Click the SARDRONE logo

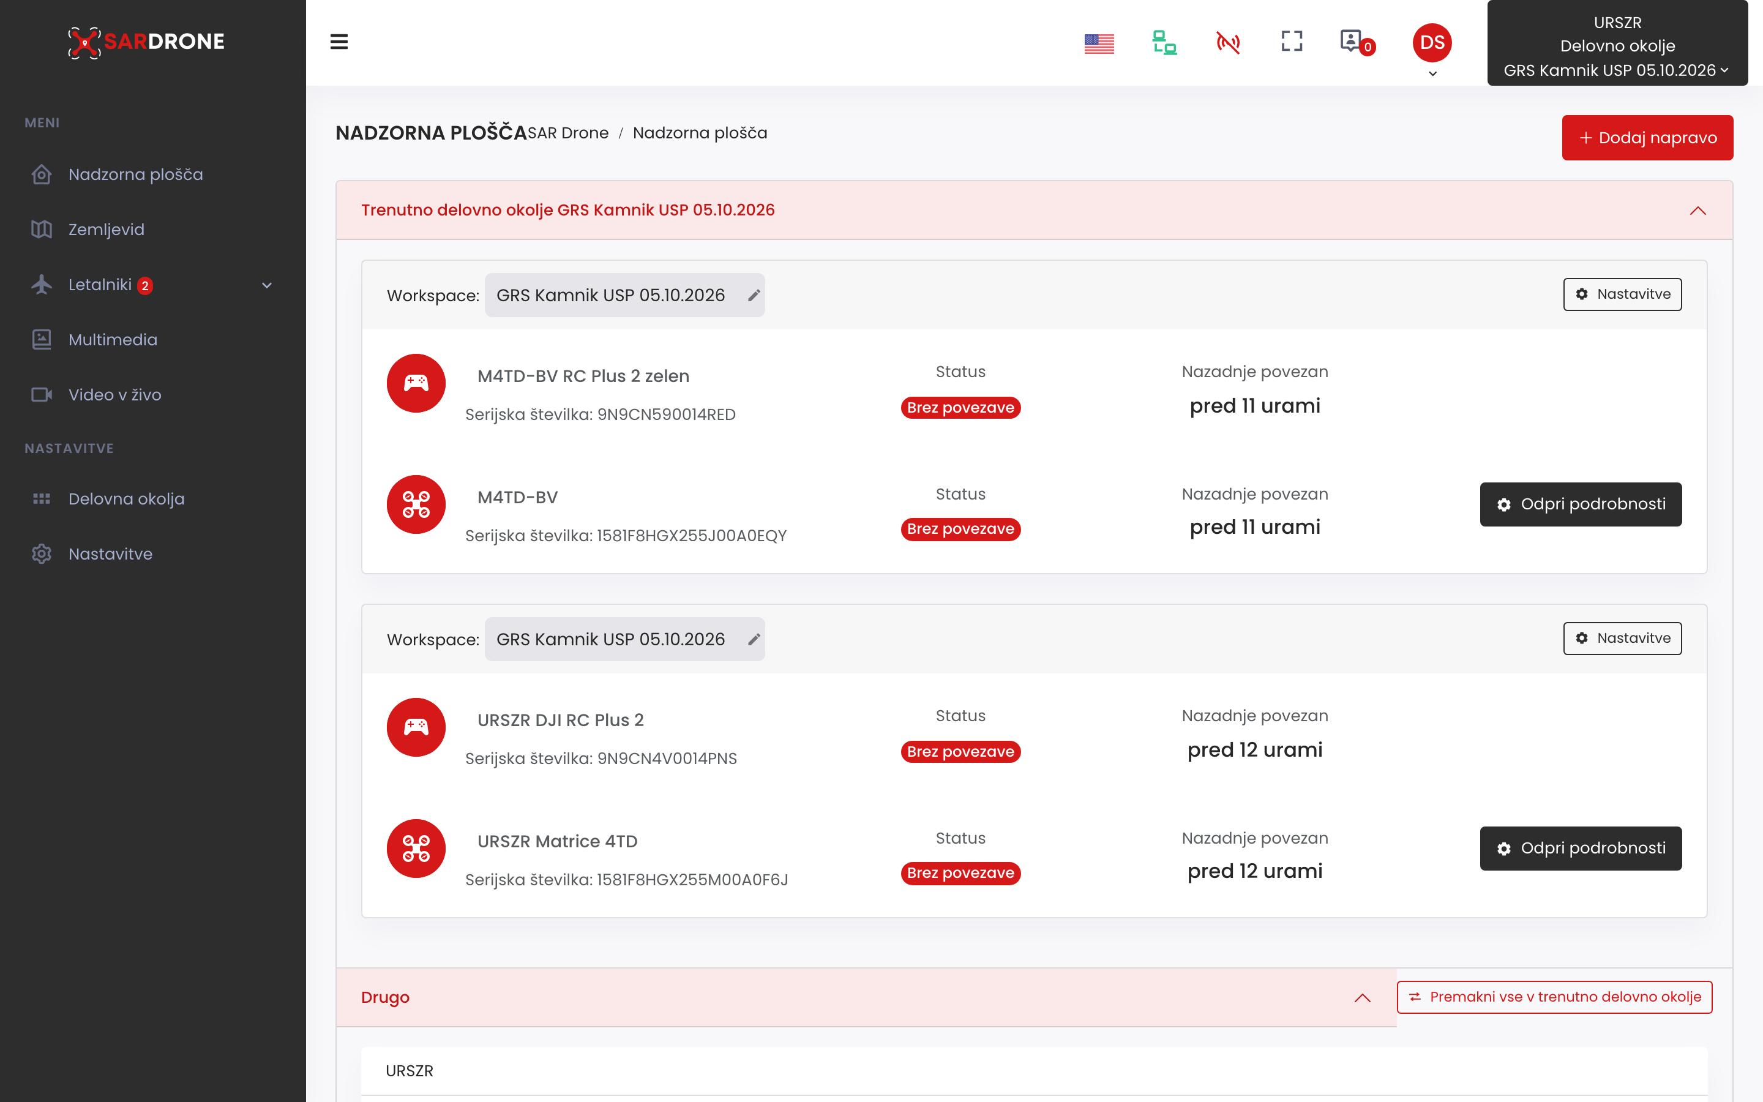146,42
